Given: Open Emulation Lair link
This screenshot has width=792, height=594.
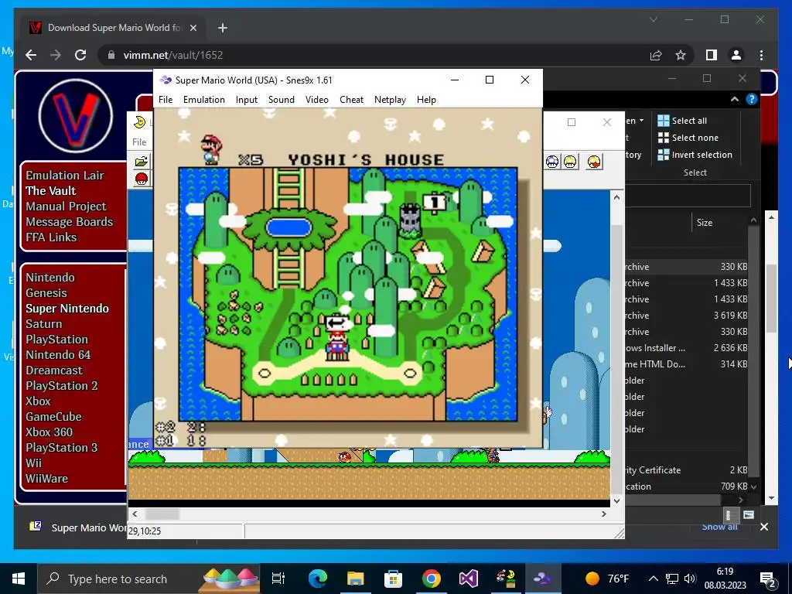Looking at the screenshot, I should click(x=65, y=176).
